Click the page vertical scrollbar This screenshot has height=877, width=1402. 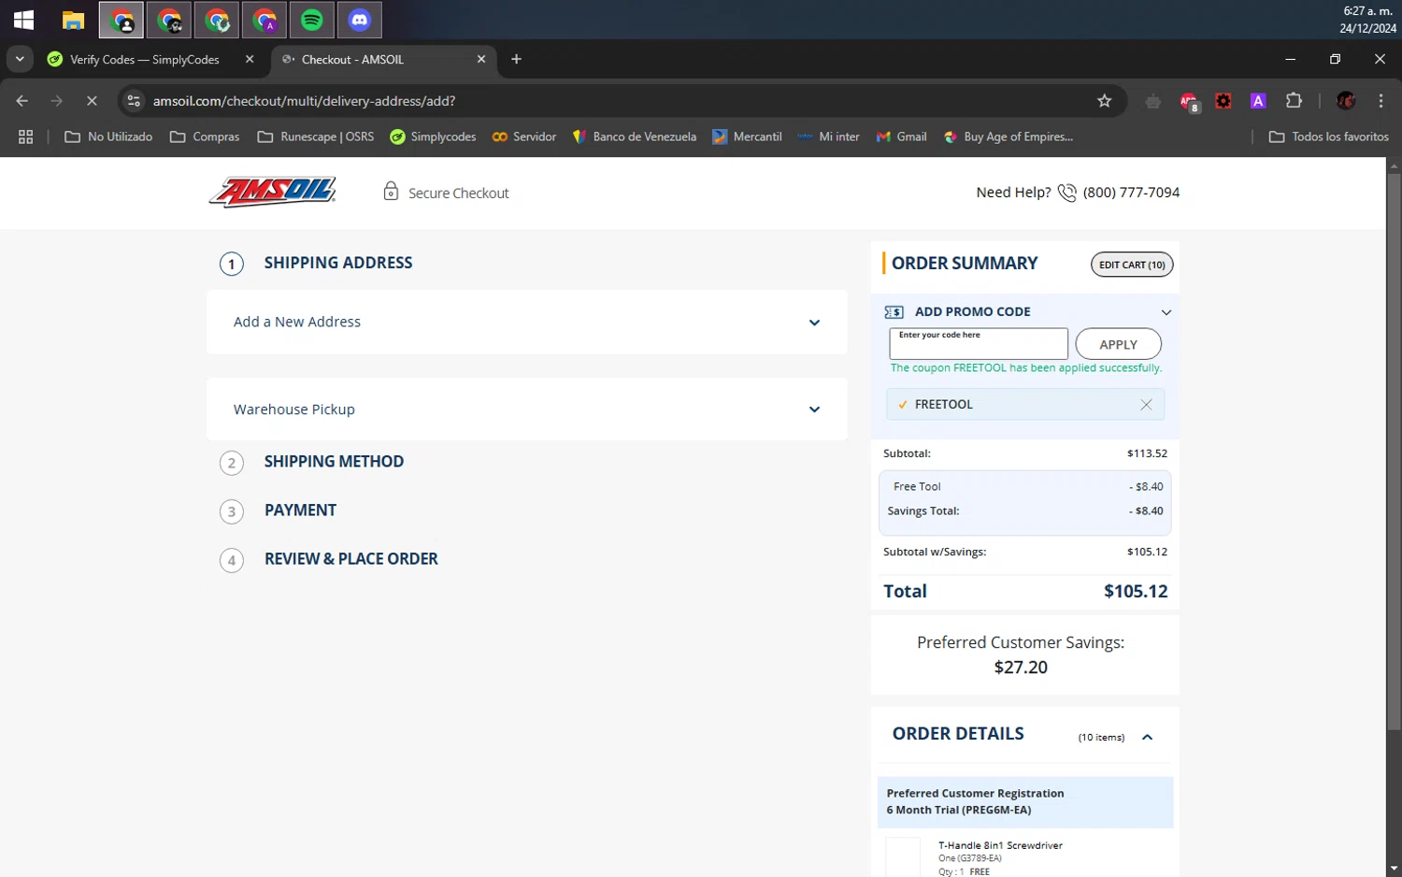tap(1394, 449)
